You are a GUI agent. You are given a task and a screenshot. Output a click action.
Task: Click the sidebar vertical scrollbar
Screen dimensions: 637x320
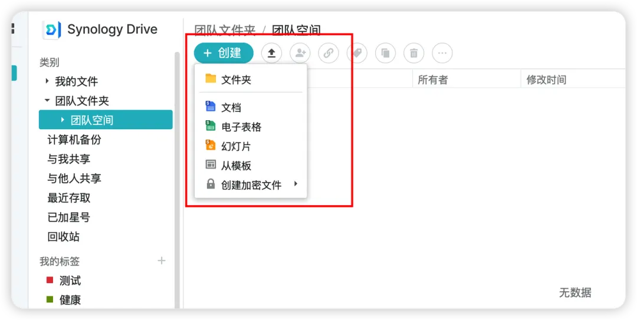(x=177, y=179)
